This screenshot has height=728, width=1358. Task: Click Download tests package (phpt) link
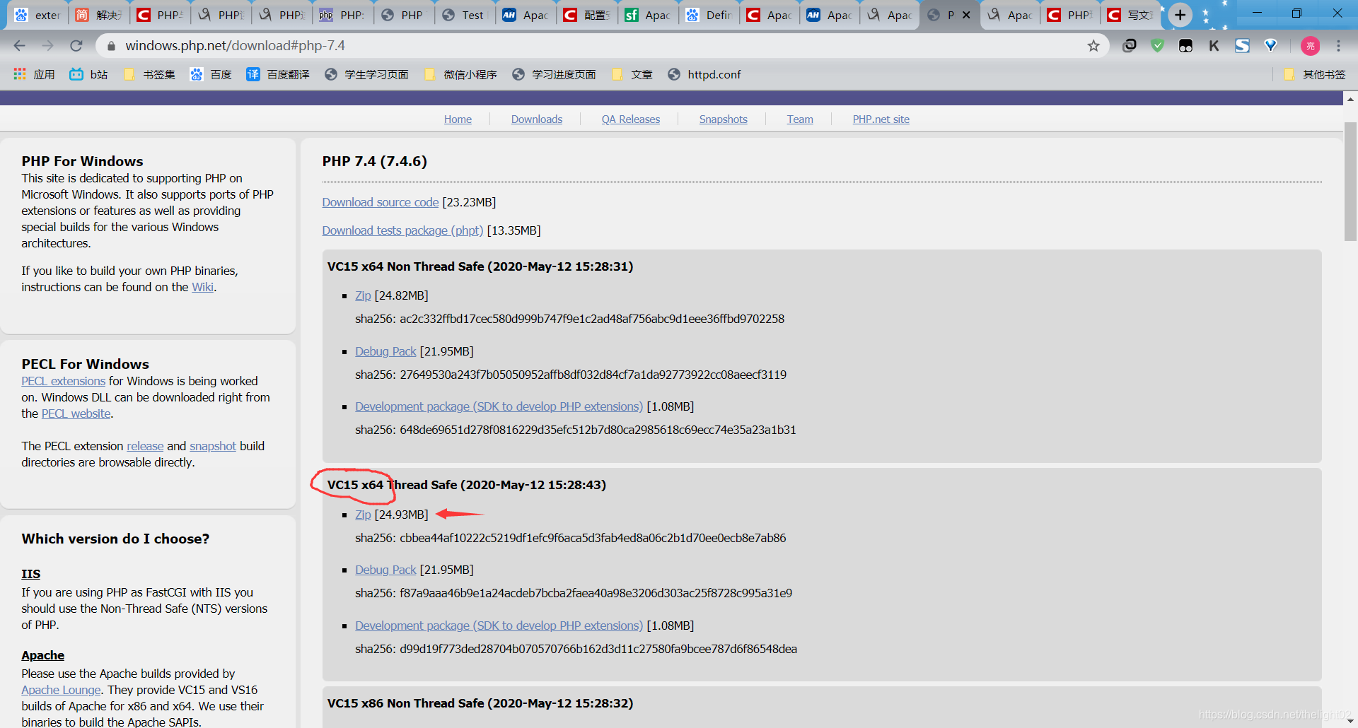coord(403,231)
